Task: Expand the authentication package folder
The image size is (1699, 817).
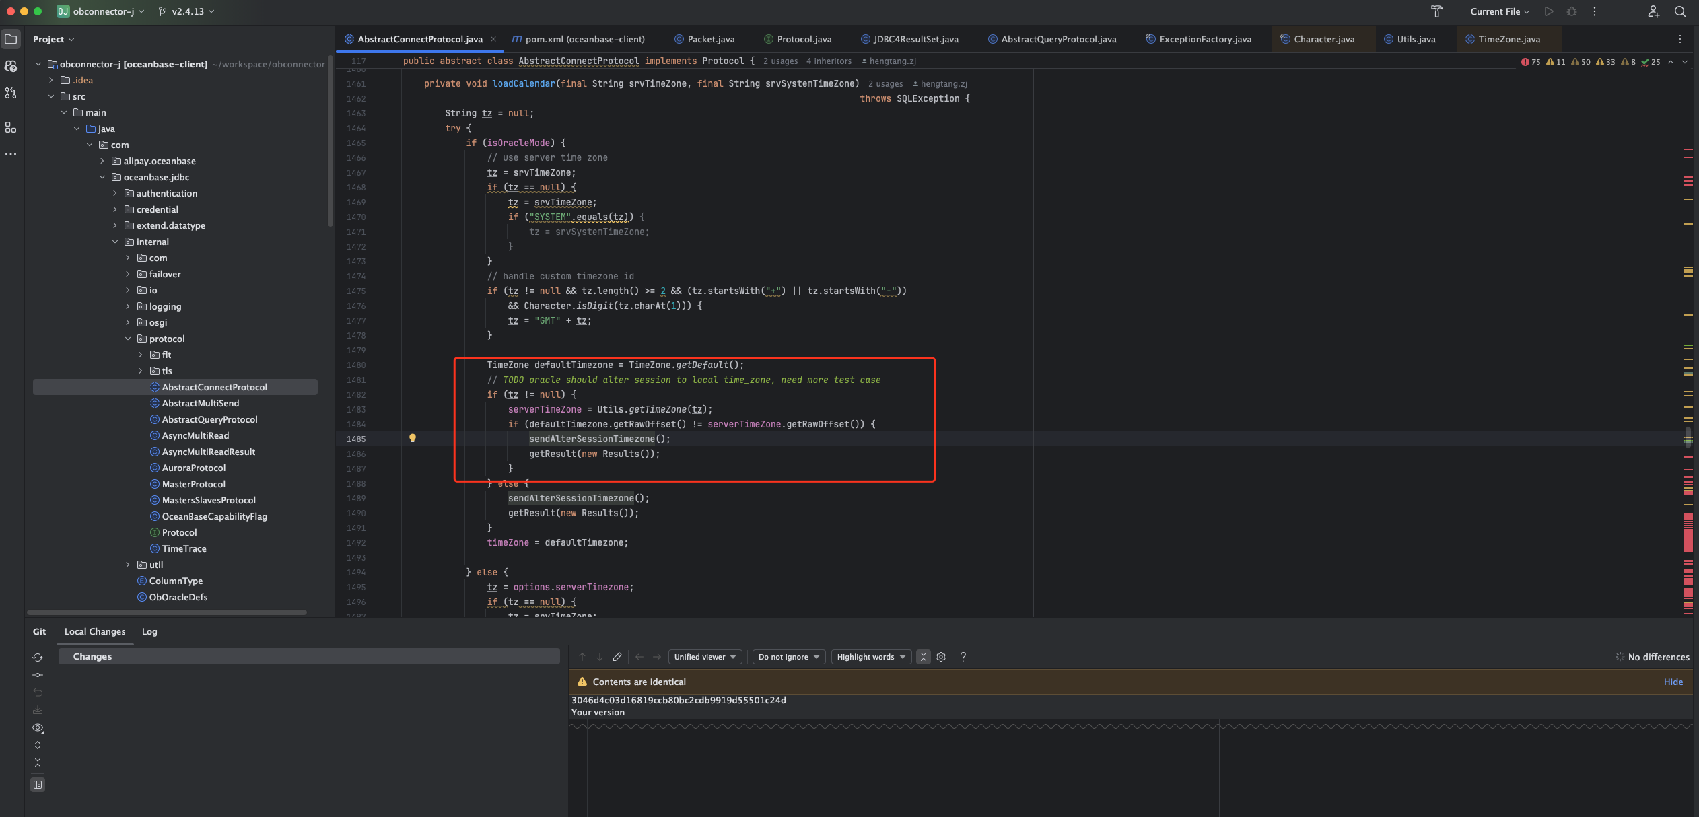Action: [115, 193]
